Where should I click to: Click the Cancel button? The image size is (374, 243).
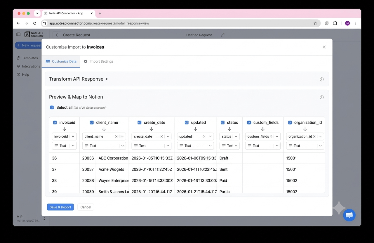click(86, 207)
